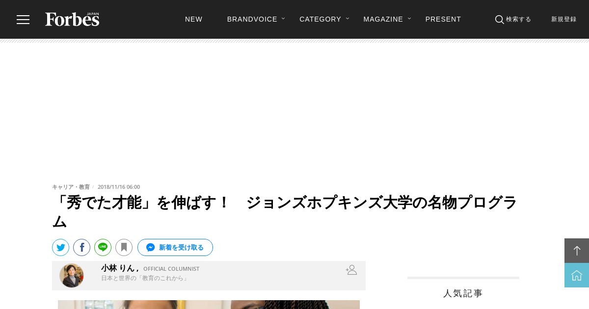Jump to page top arrow button
589x309 pixels.
[577, 251]
